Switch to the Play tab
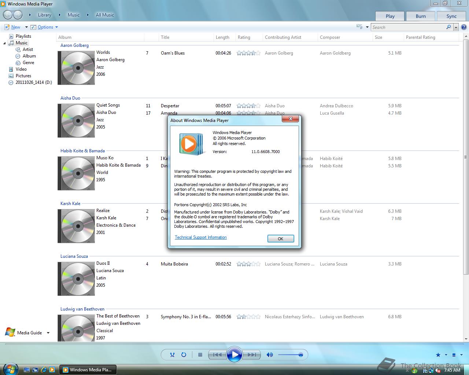The height and width of the screenshot is (375, 469). (x=390, y=16)
